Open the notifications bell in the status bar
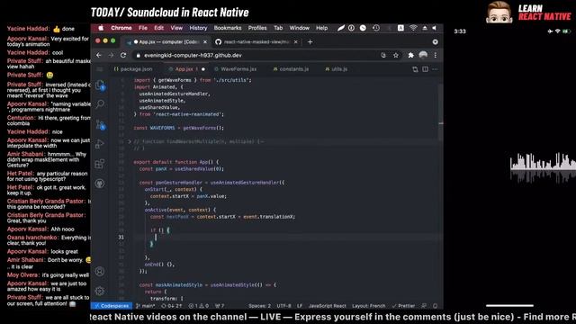The image size is (576, 324). coord(436,306)
